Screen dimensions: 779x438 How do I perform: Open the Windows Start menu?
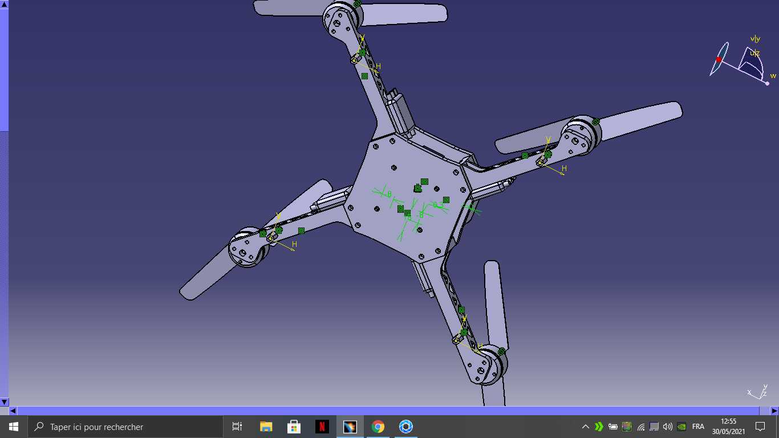[x=14, y=427]
